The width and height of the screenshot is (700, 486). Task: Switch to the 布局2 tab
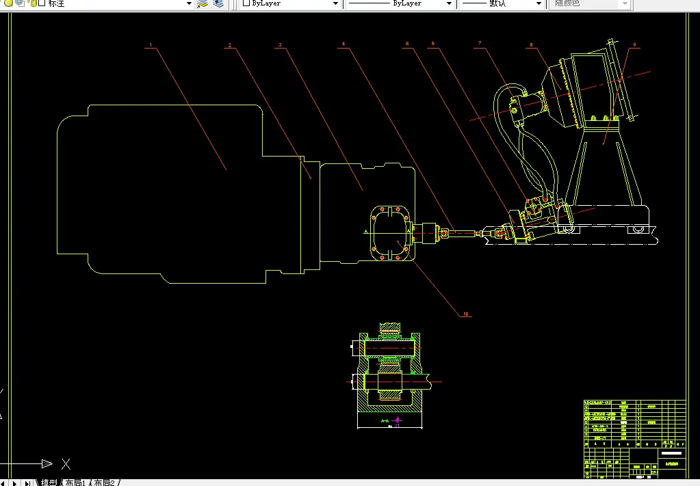pos(105,483)
